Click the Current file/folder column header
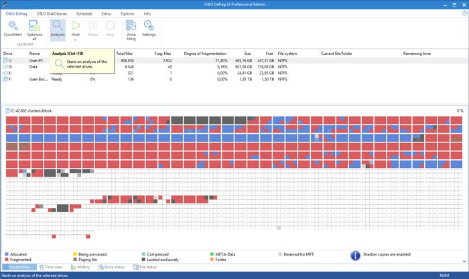Viewport: 469px width, 279px height. [x=336, y=54]
